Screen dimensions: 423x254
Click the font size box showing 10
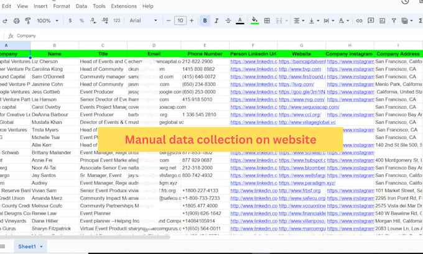[x=180, y=20]
